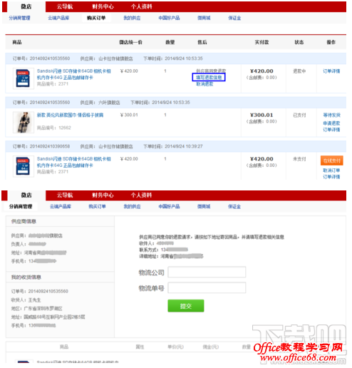Open 购买订单 in the lower sub-navigation

97,207
